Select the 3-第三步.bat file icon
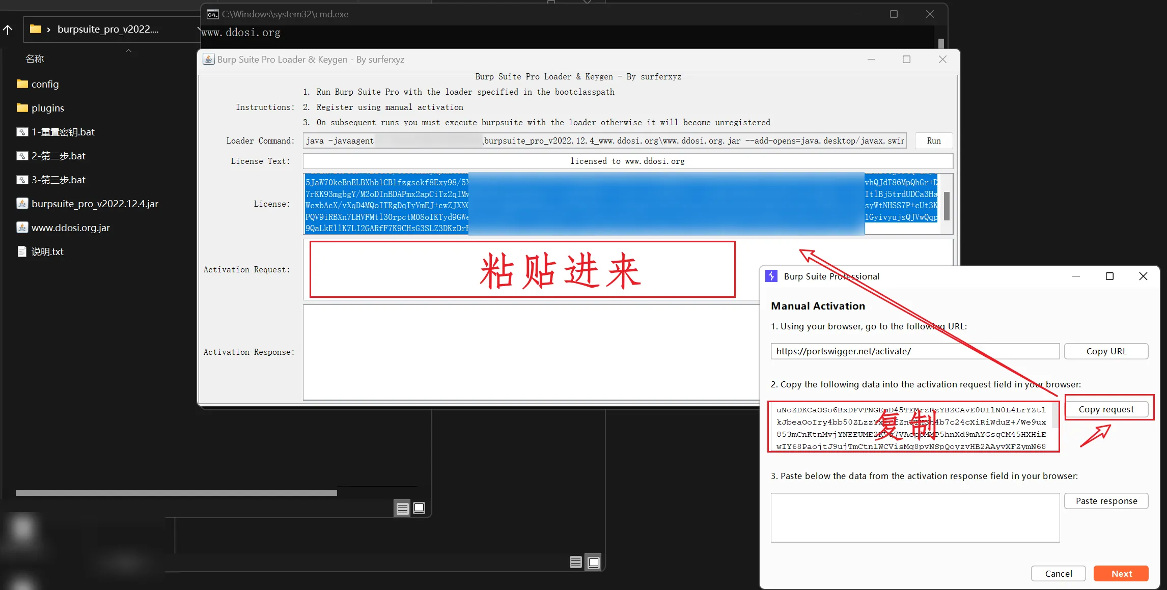1167x590 pixels. 22,180
